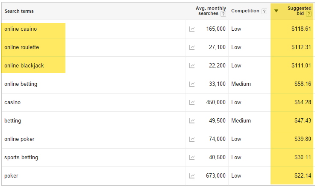
Task: Click the $118.61 suggested bid value
Action: [301, 29]
